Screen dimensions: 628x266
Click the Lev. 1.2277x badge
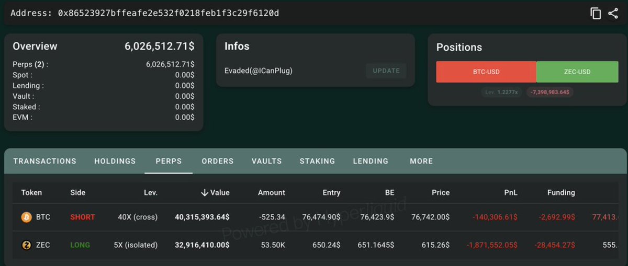tap(502, 92)
